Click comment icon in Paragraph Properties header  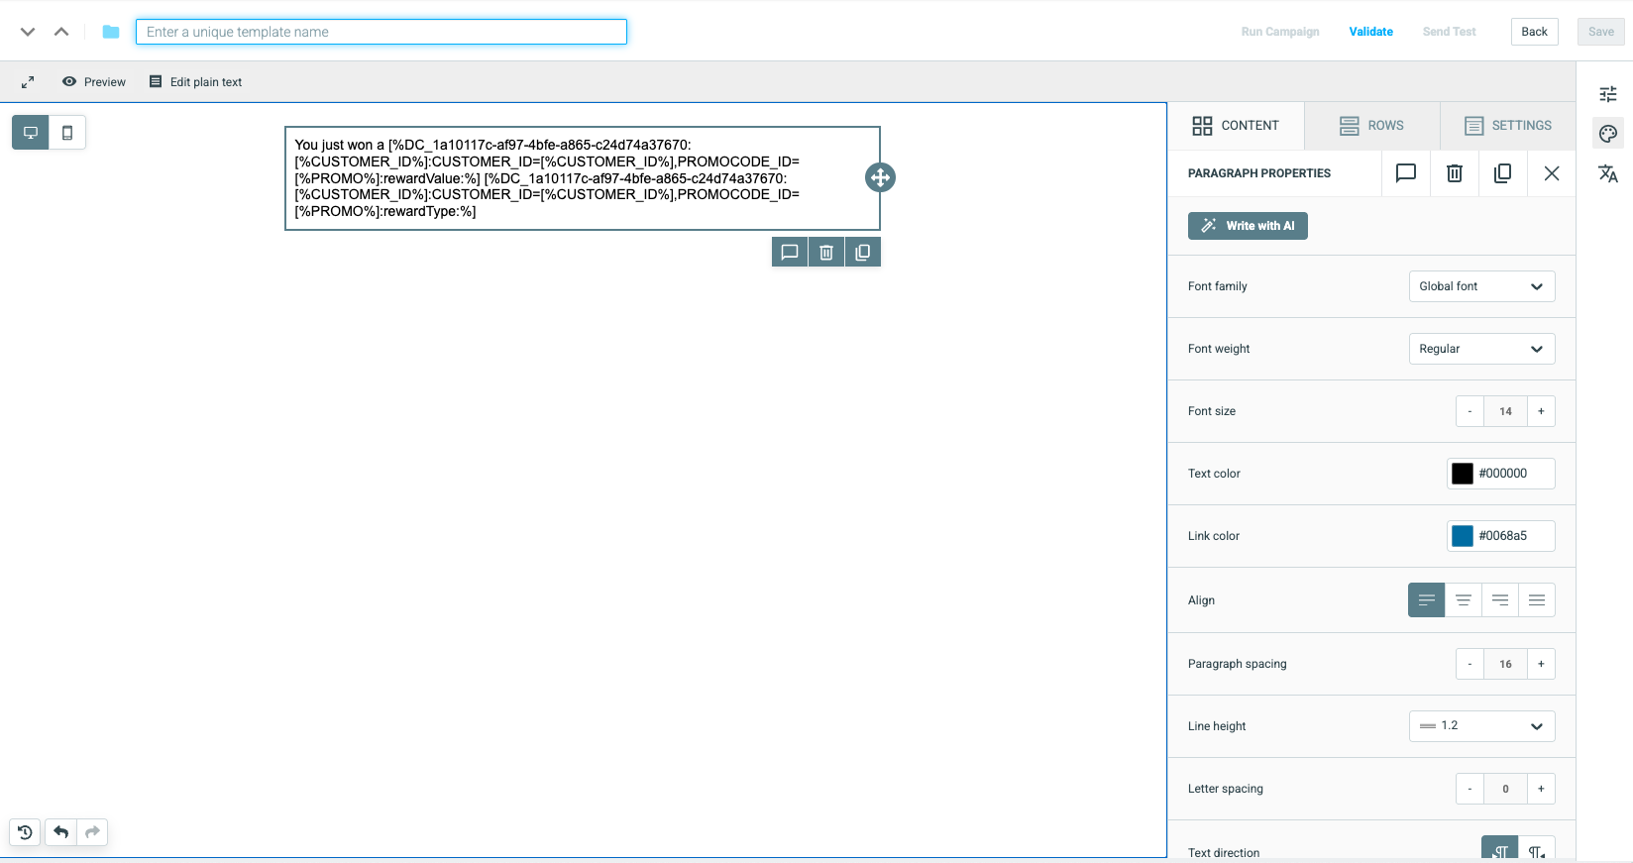[x=1406, y=173]
